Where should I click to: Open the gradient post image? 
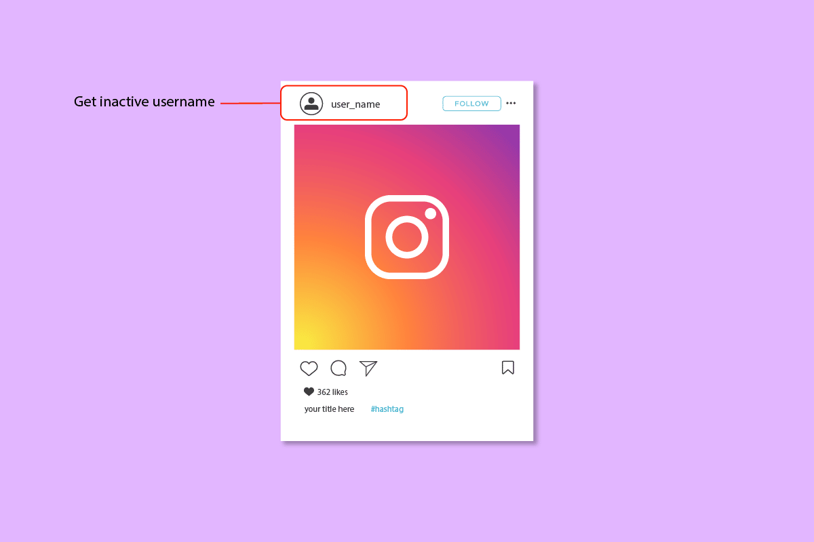click(407, 237)
